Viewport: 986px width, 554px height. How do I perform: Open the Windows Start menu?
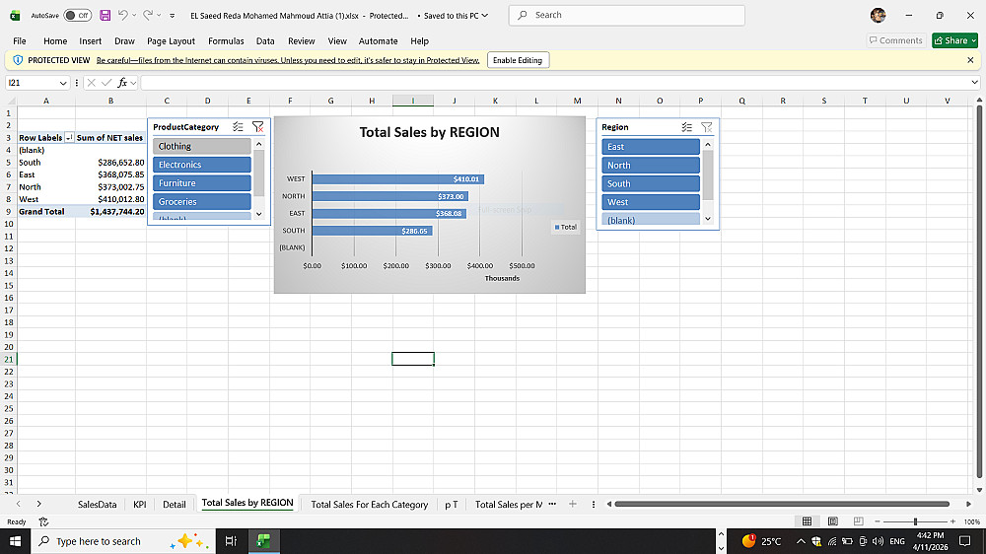(15, 541)
